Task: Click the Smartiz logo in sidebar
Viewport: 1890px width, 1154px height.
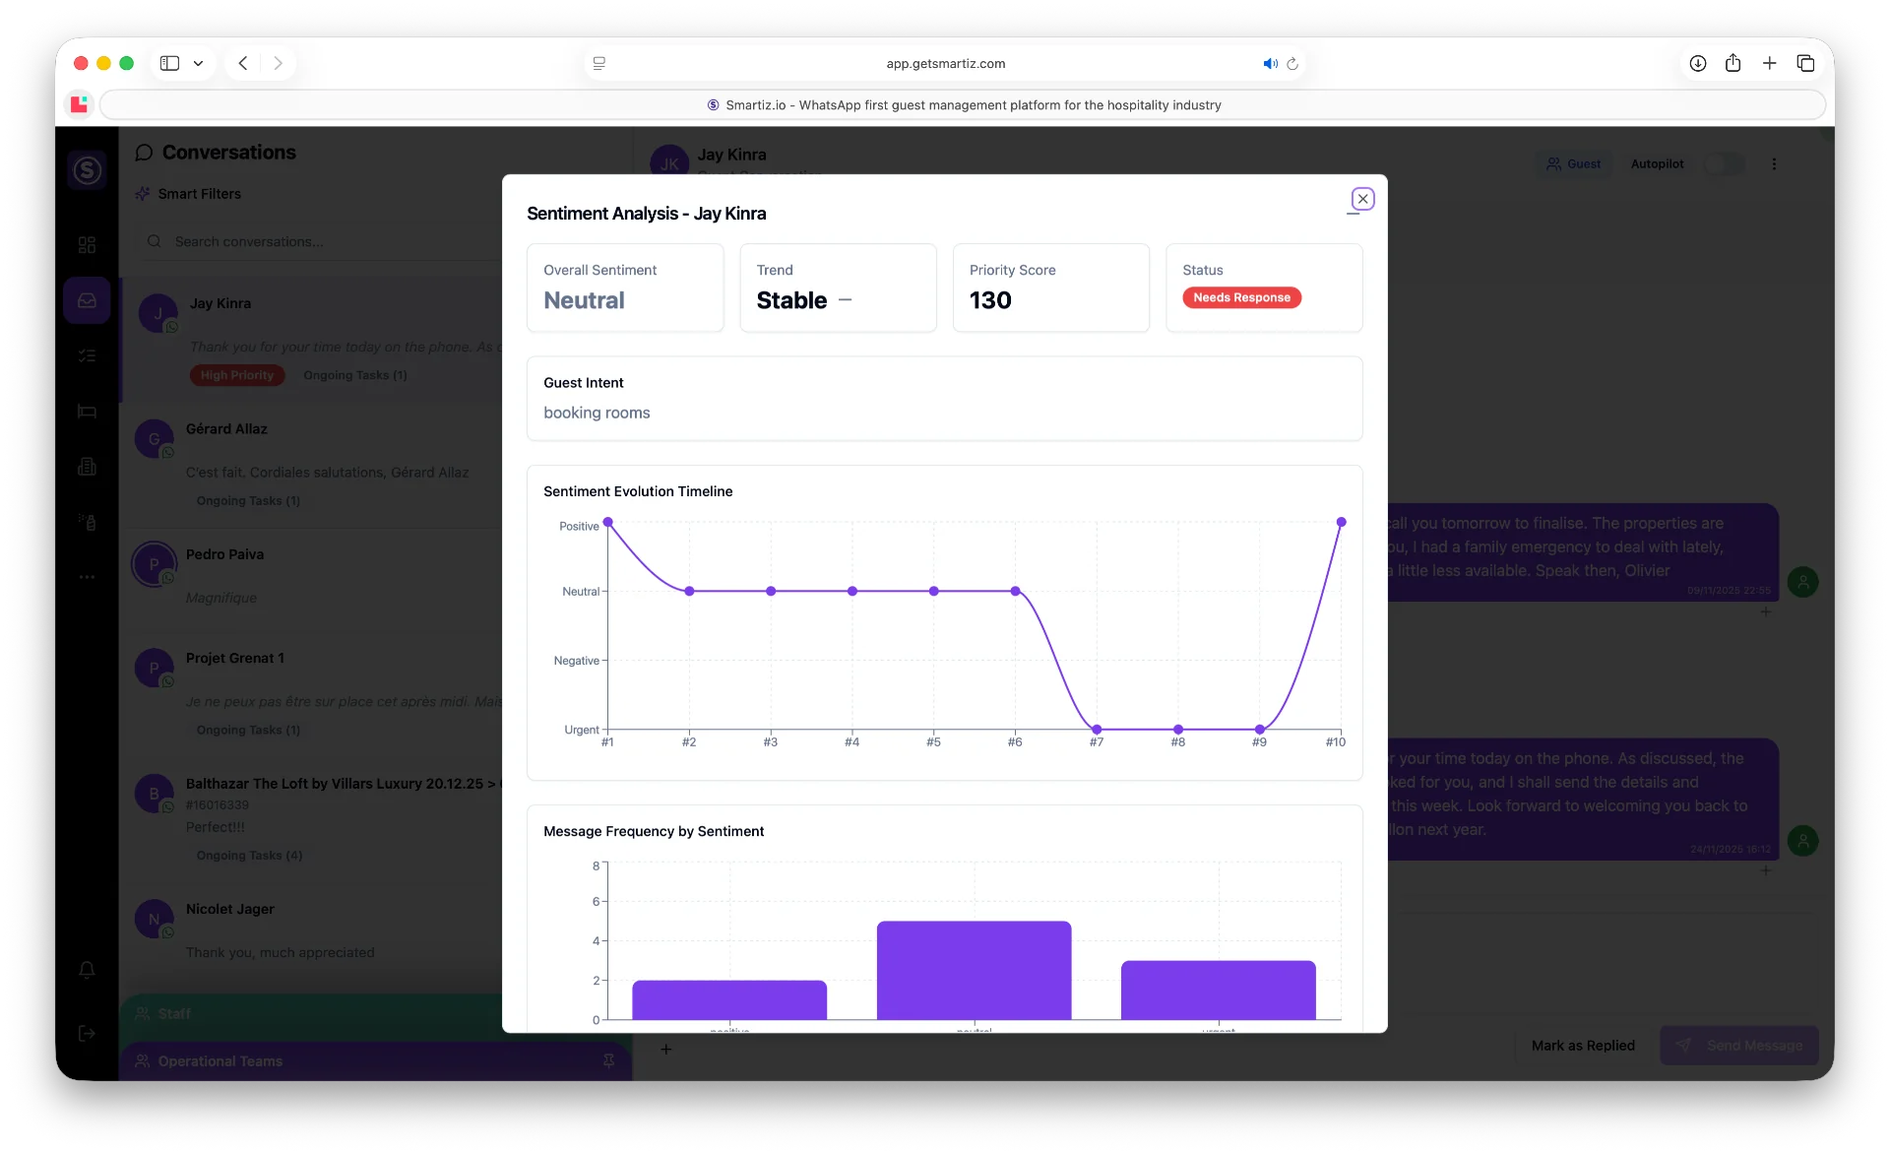Action: click(88, 170)
